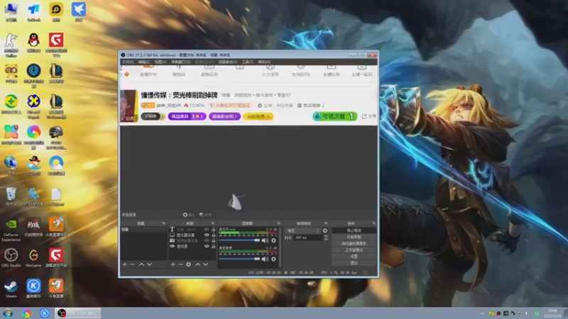Screen dimensions: 568x319
Task: Open scene transition properties gear
Action: 325,231
